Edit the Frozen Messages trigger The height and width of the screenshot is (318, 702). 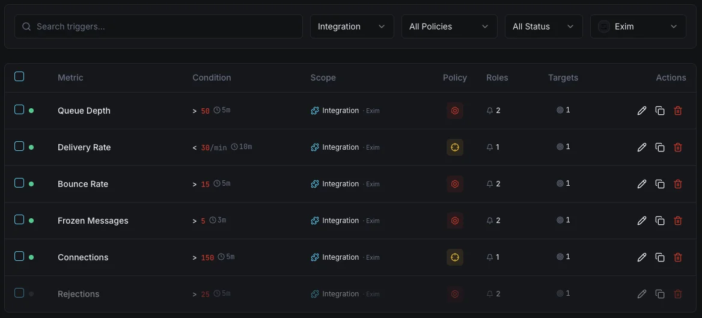pos(641,221)
